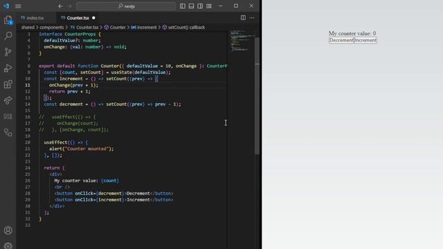Click 'return prev + 1;' on line 12

click(x=70, y=91)
